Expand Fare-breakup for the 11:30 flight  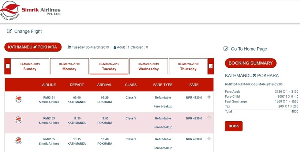pyautogui.click(x=163, y=127)
